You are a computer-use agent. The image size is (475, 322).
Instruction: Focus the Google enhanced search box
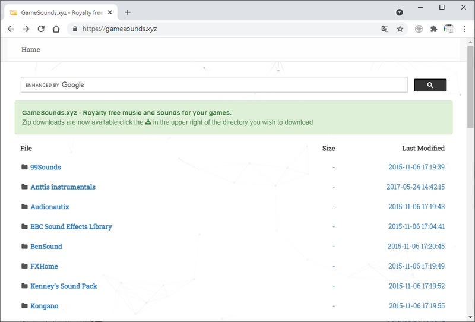(214, 84)
